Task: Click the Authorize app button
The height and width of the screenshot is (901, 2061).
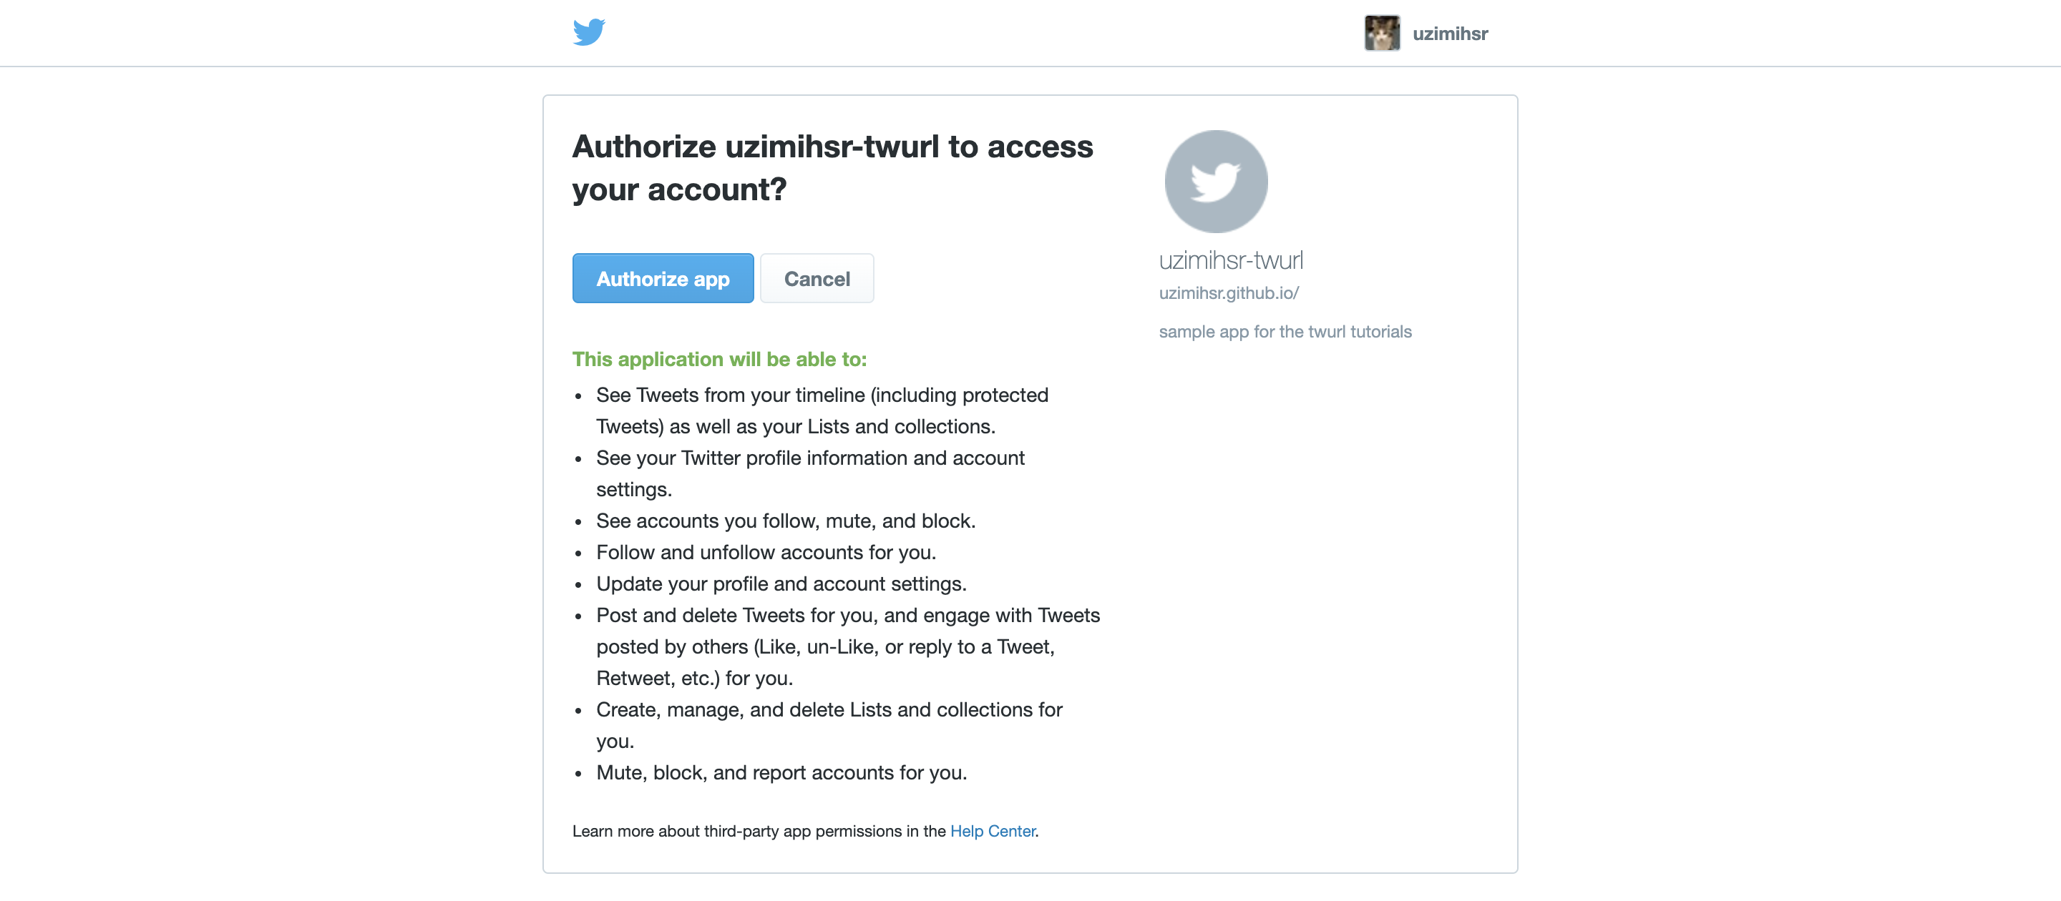Action: (663, 278)
